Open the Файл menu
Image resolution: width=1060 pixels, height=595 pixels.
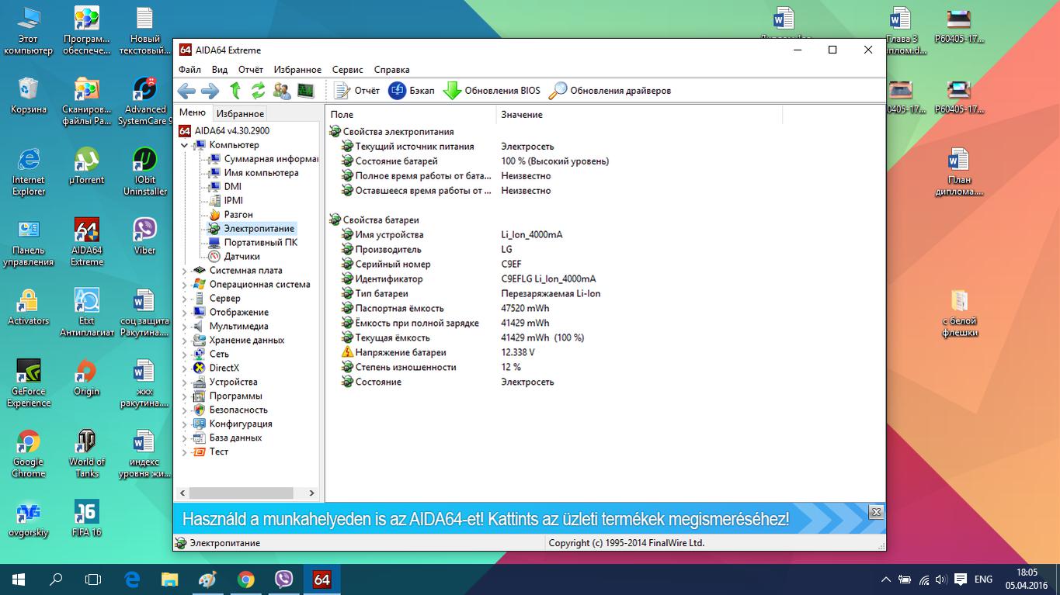pyautogui.click(x=189, y=70)
